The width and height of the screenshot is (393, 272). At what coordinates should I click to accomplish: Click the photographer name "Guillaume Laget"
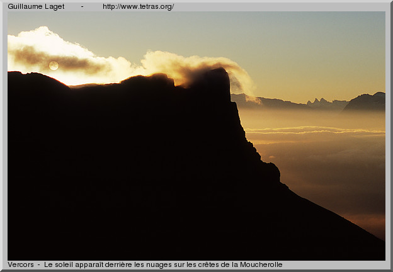pos(36,7)
